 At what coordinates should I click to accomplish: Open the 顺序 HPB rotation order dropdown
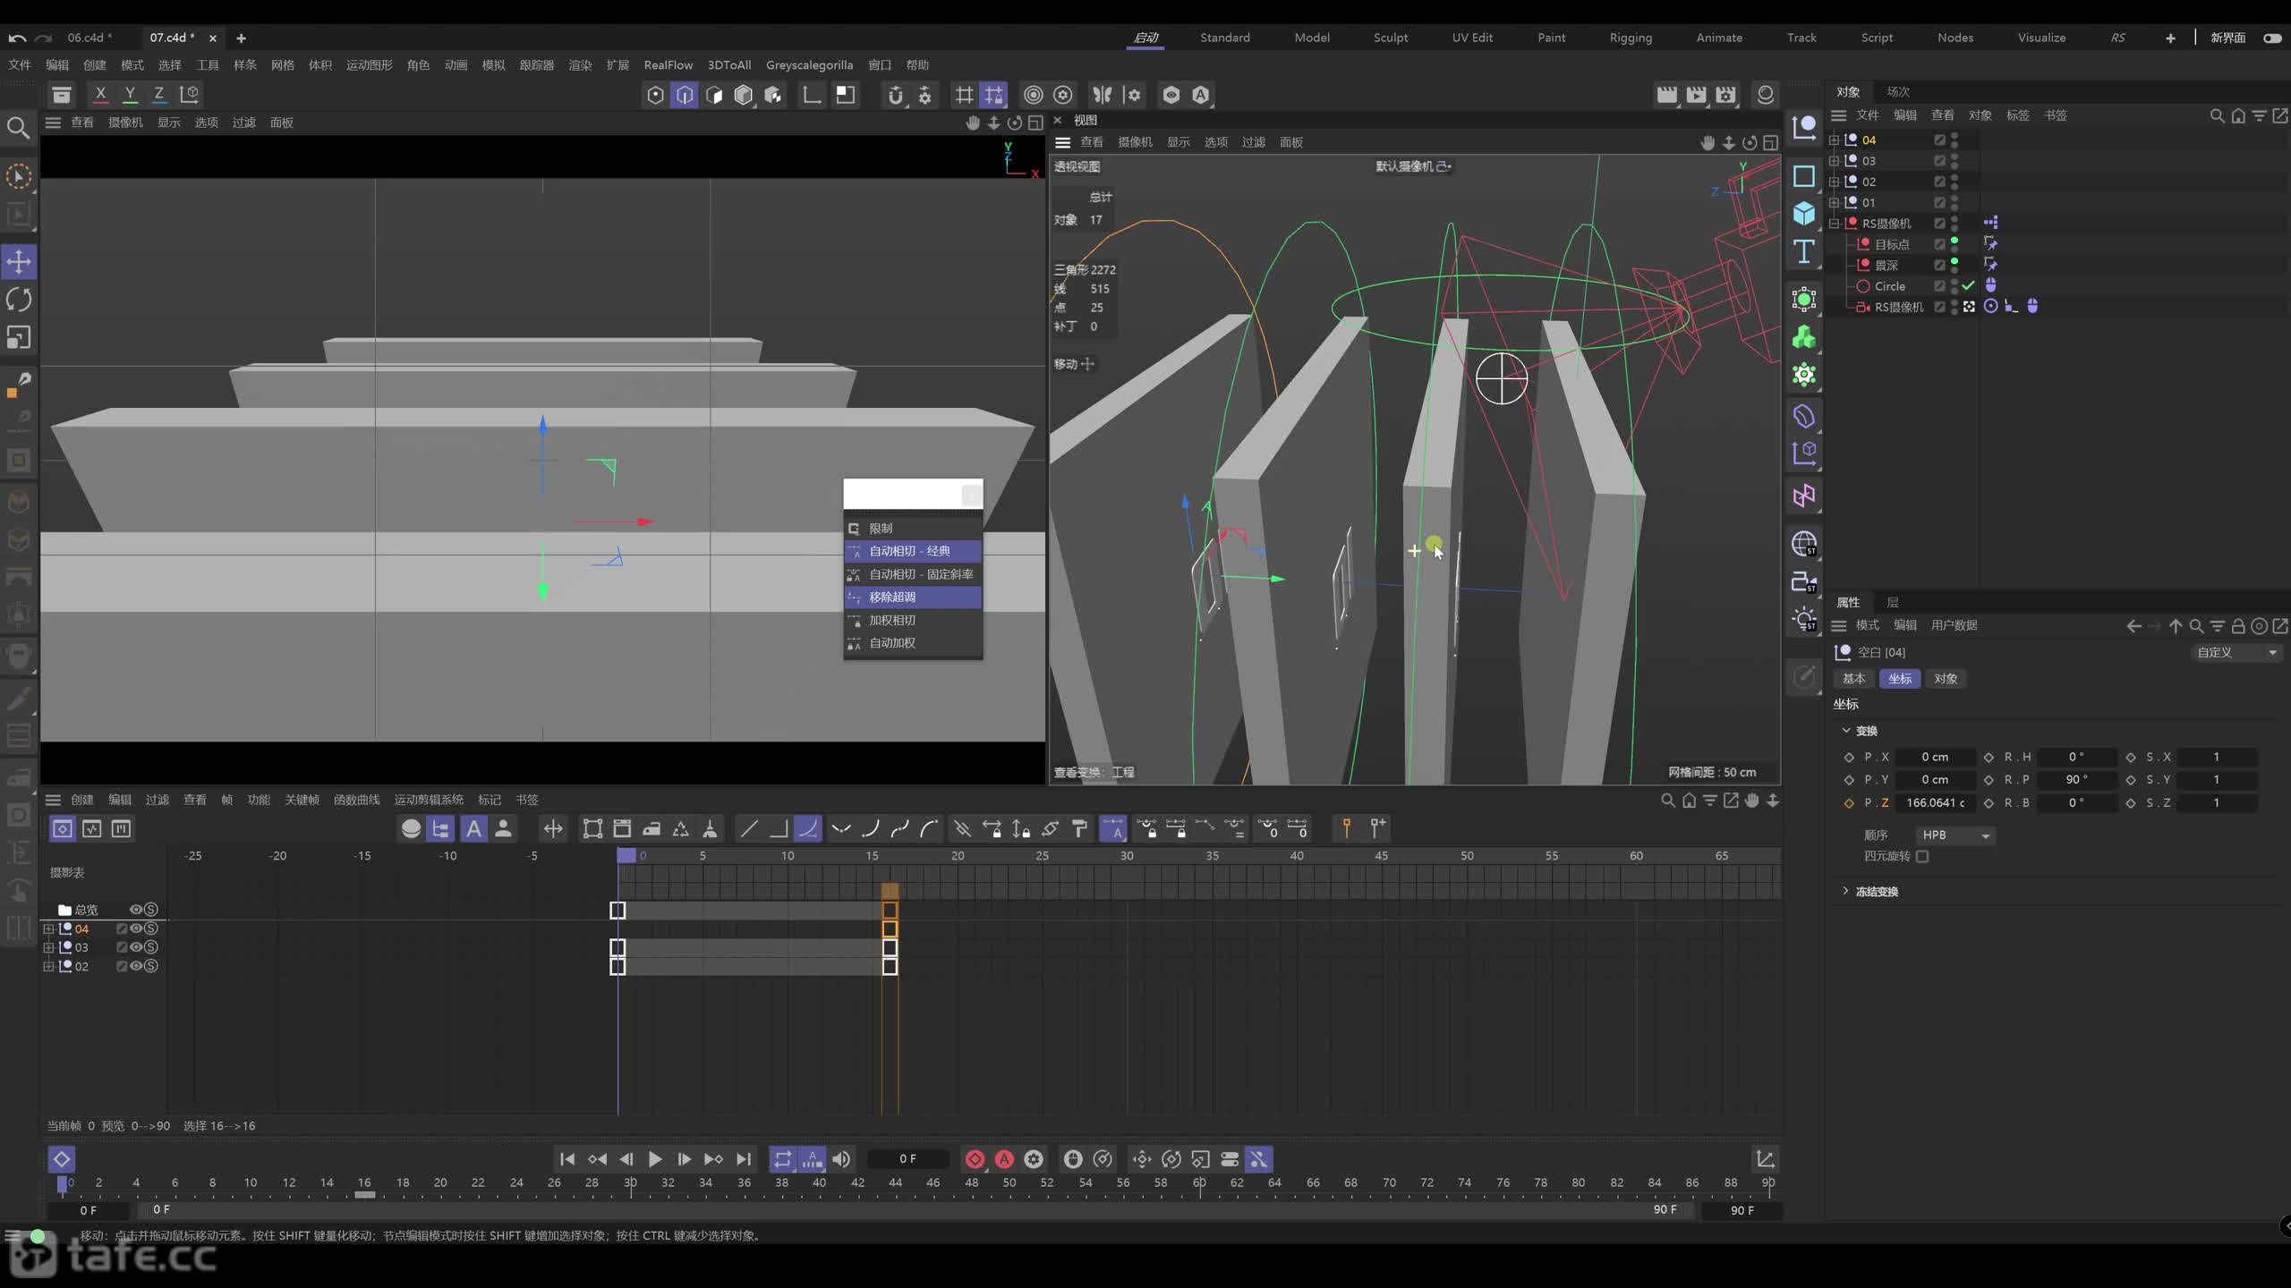click(1955, 835)
